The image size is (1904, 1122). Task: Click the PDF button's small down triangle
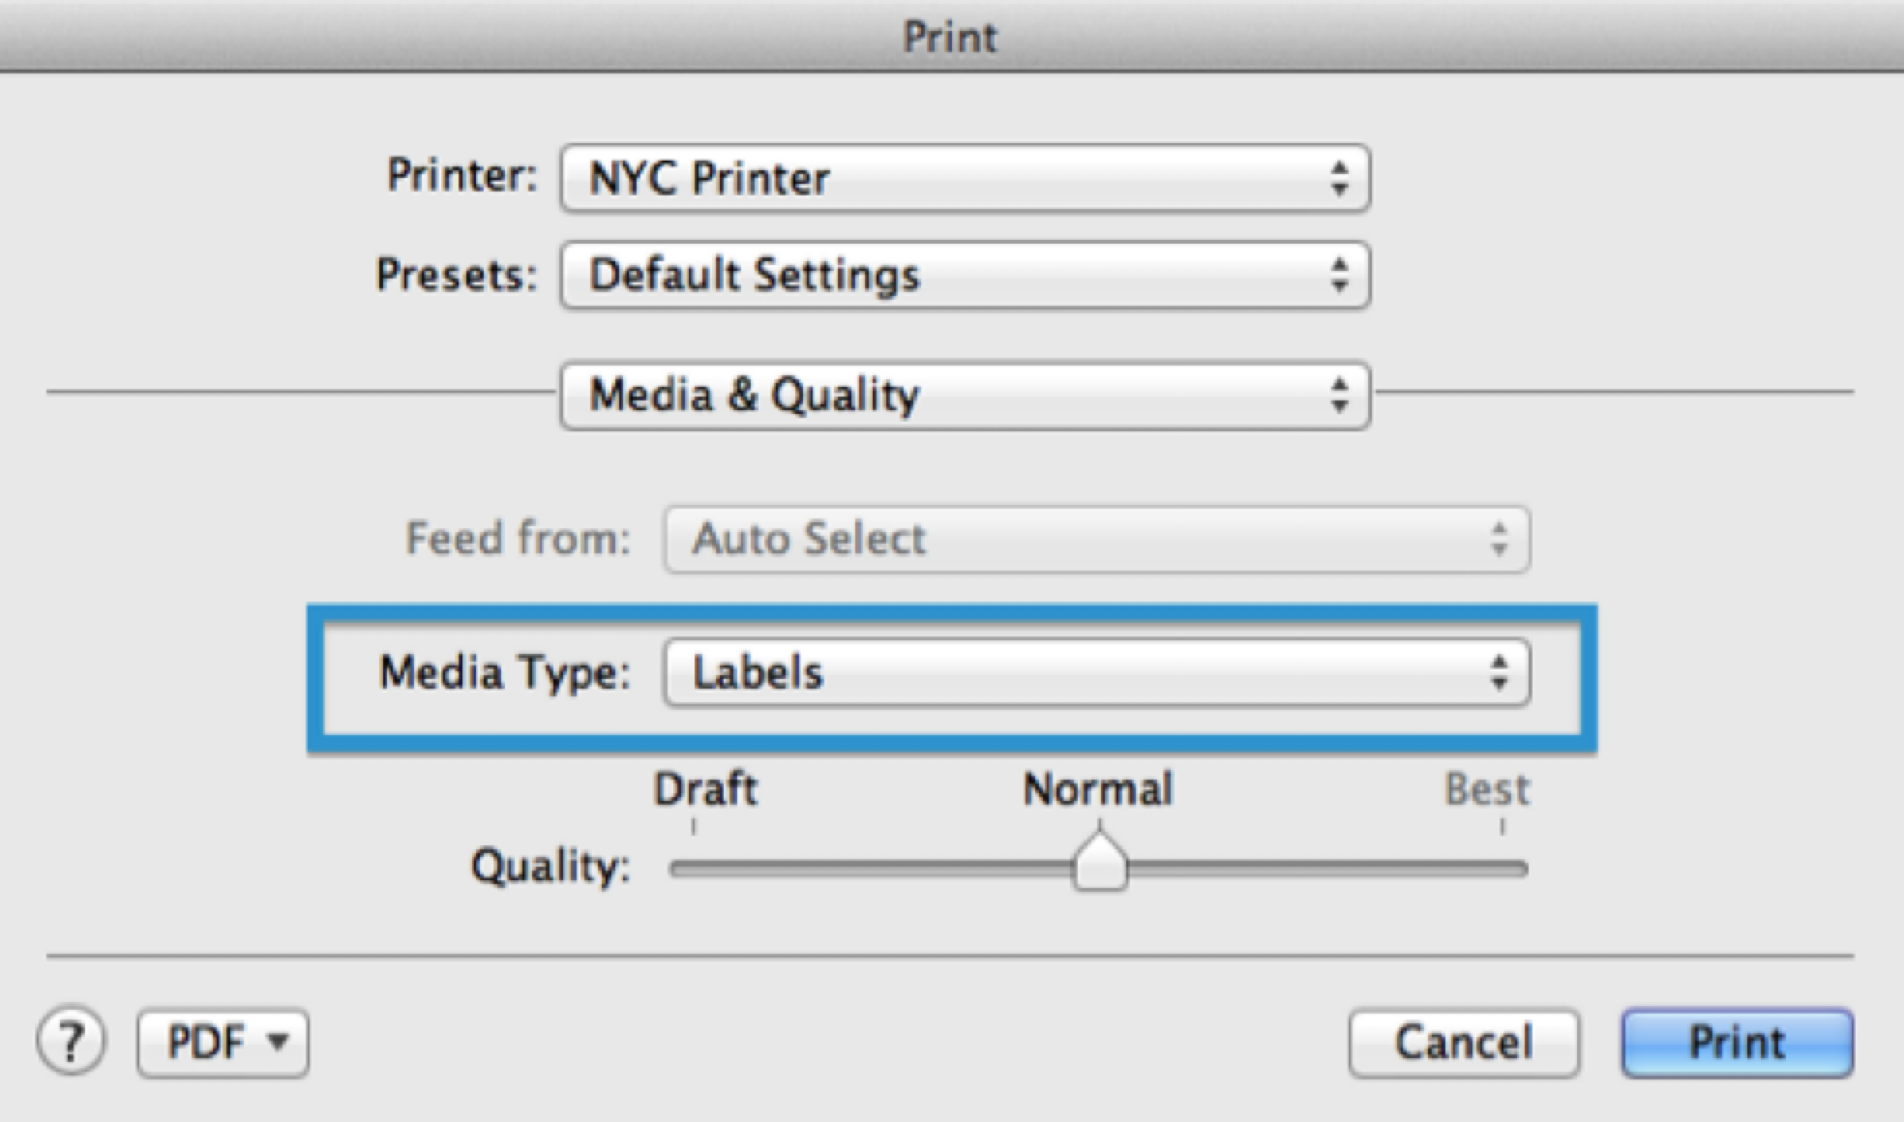point(279,1042)
